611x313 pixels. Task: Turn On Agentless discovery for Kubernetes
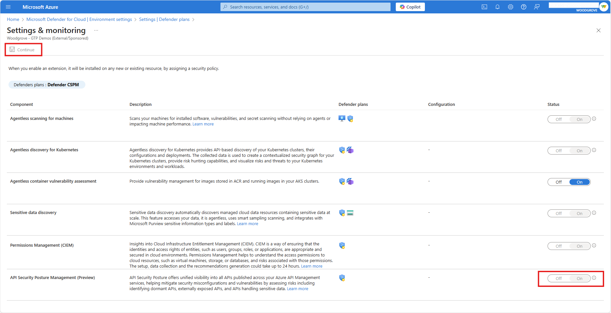[x=580, y=151]
